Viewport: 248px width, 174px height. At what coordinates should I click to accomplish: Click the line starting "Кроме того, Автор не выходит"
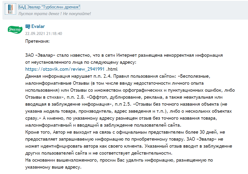coord(125,132)
